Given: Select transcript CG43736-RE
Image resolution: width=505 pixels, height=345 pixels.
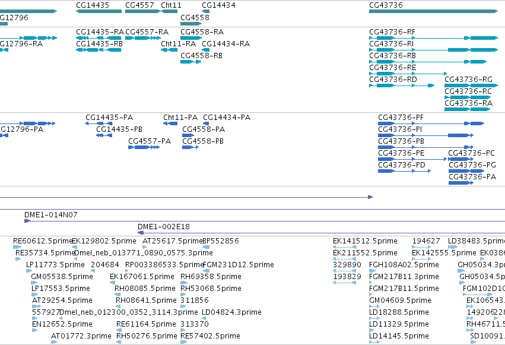Looking at the screenshot, I should 393,68.
